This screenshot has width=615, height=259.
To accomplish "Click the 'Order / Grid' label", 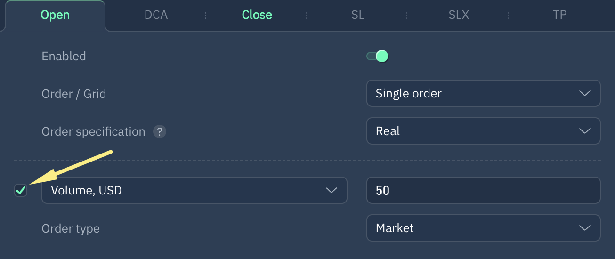I will pyautogui.click(x=74, y=94).
